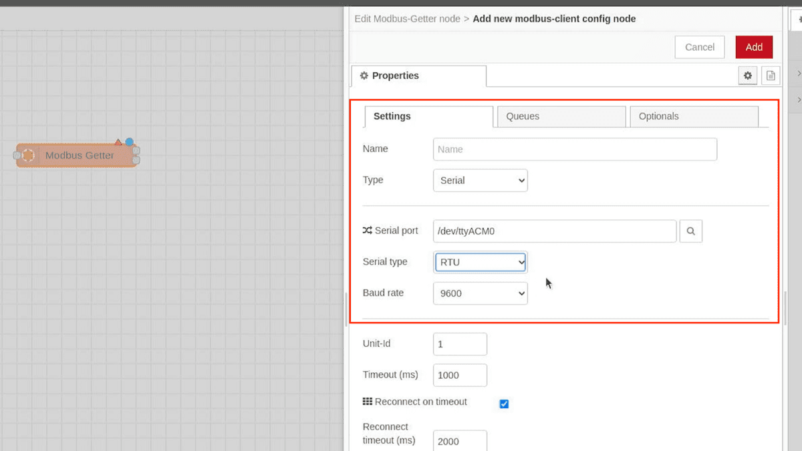This screenshot has height=451, width=802.
Task: Click the Timeout (ms) field
Action: coord(460,375)
